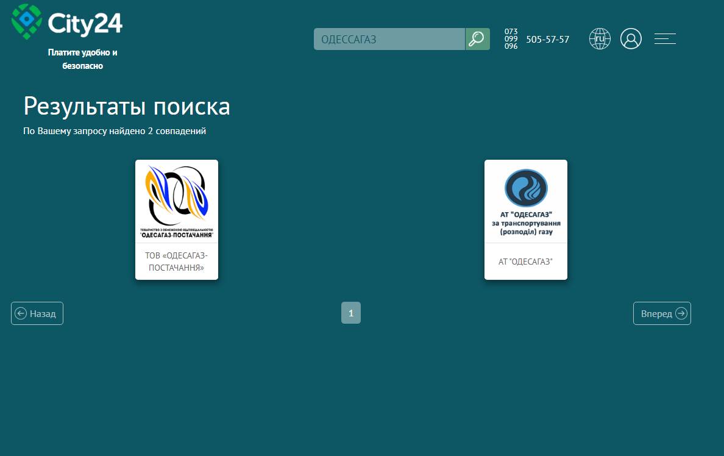Viewport: 724px width, 456px height.
Task: Click the Вперед pagination button
Action: click(662, 313)
